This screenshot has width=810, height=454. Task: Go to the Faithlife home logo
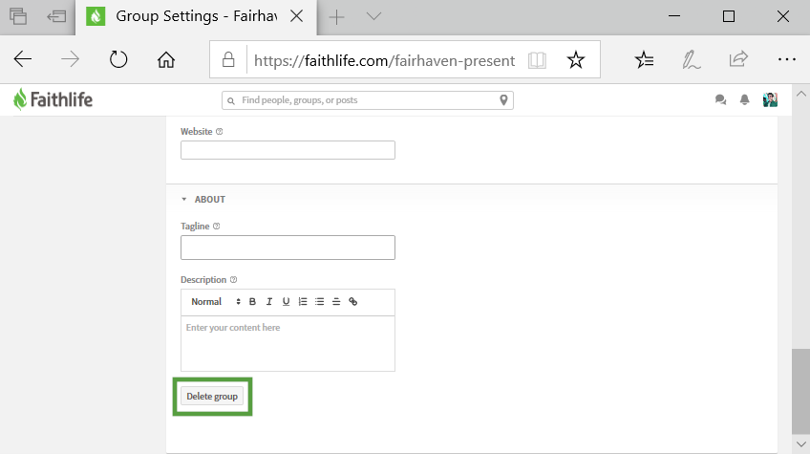click(x=53, y=99)
